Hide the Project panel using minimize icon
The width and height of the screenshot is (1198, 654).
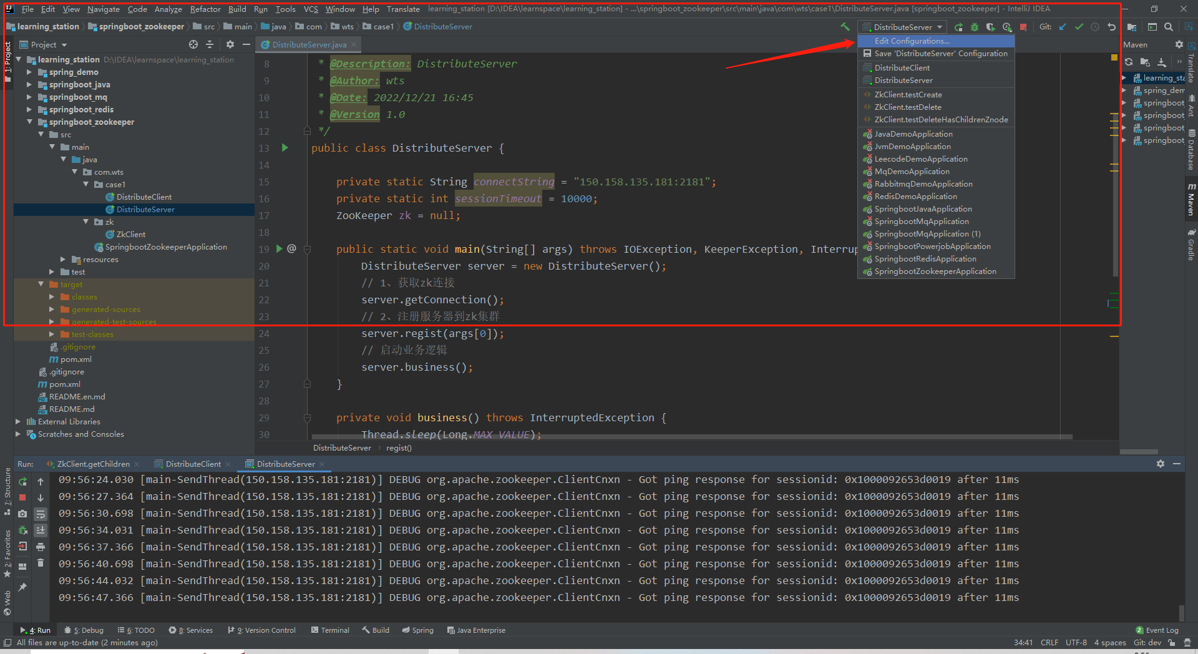click(x=246, y=44)
